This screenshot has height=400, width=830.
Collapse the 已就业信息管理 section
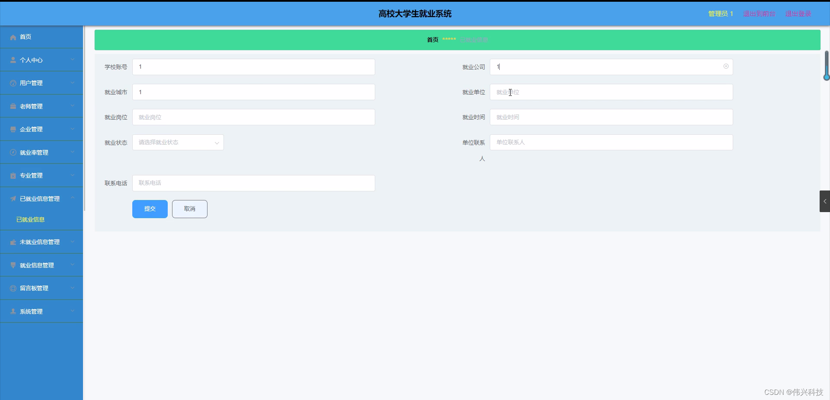point(41,198)
